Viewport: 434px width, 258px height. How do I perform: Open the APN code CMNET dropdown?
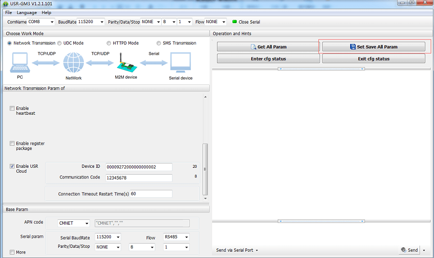pos(87,223)
